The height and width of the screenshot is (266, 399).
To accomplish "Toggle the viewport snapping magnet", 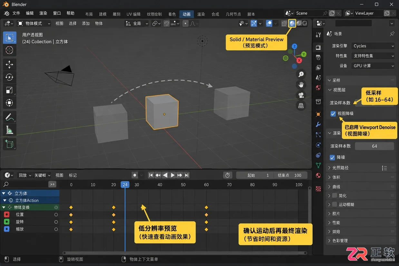I will (166, 23).
